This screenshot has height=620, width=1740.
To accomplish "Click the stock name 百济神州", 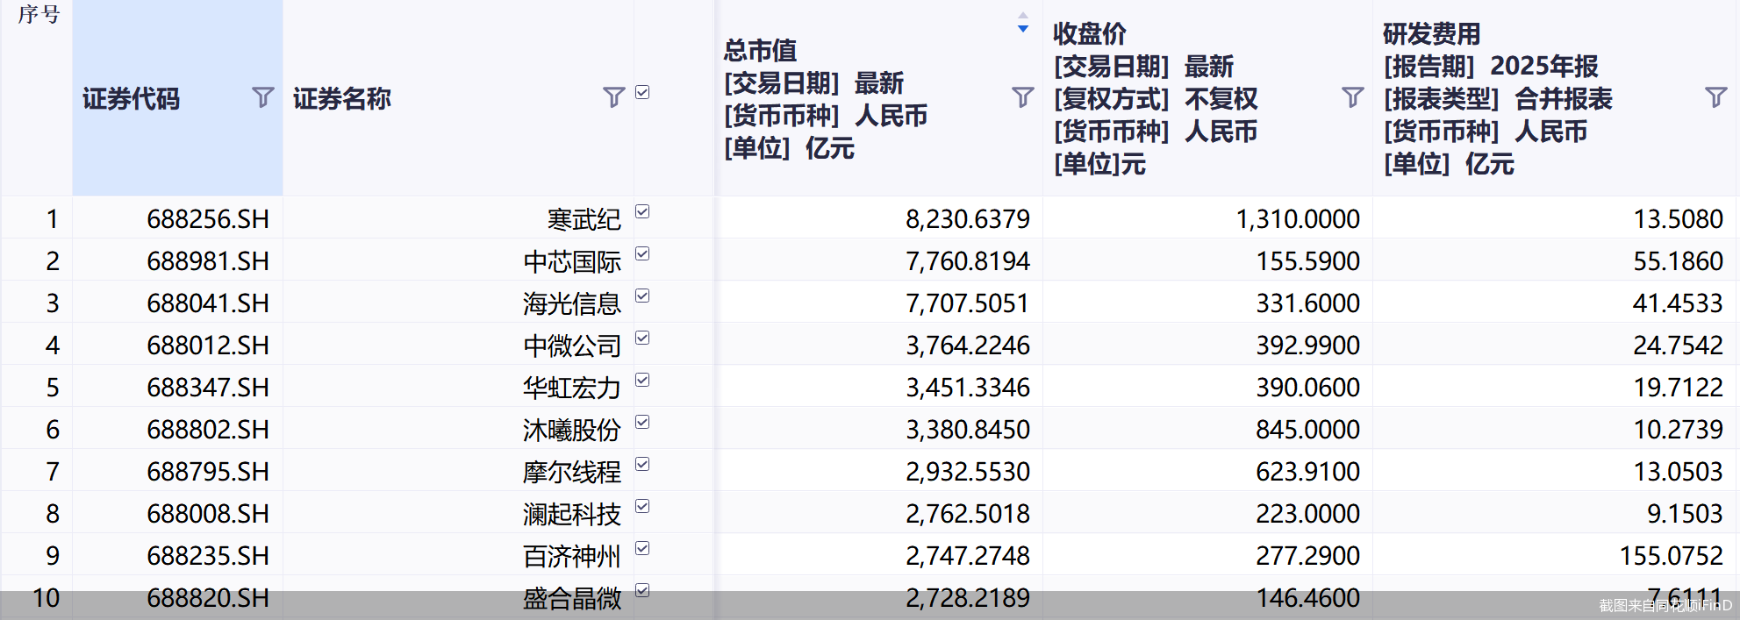I will pyautogui.click(x=572, y=556).
